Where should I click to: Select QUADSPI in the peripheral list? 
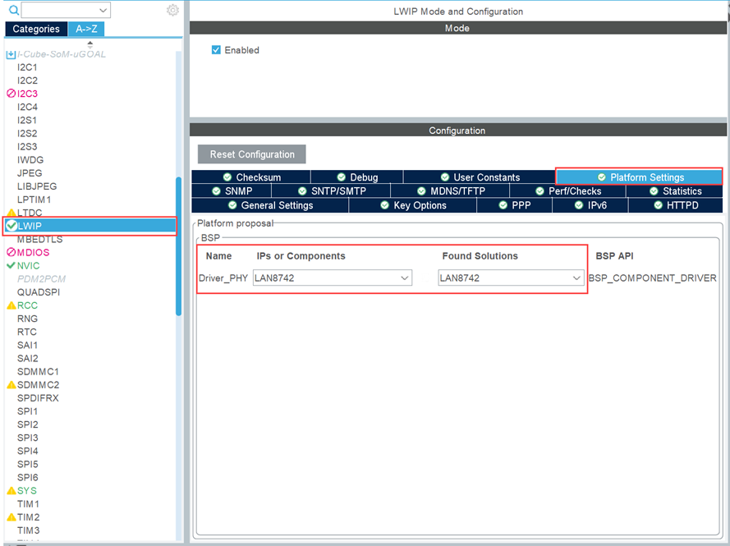tap(38, 292)
